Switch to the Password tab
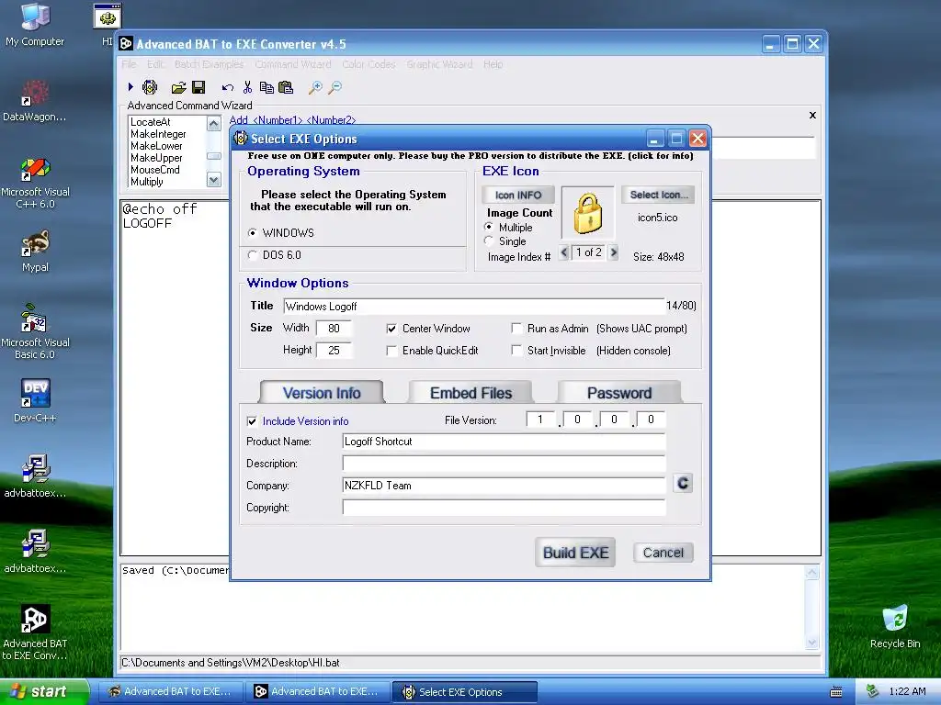 (x=618, y=393)
